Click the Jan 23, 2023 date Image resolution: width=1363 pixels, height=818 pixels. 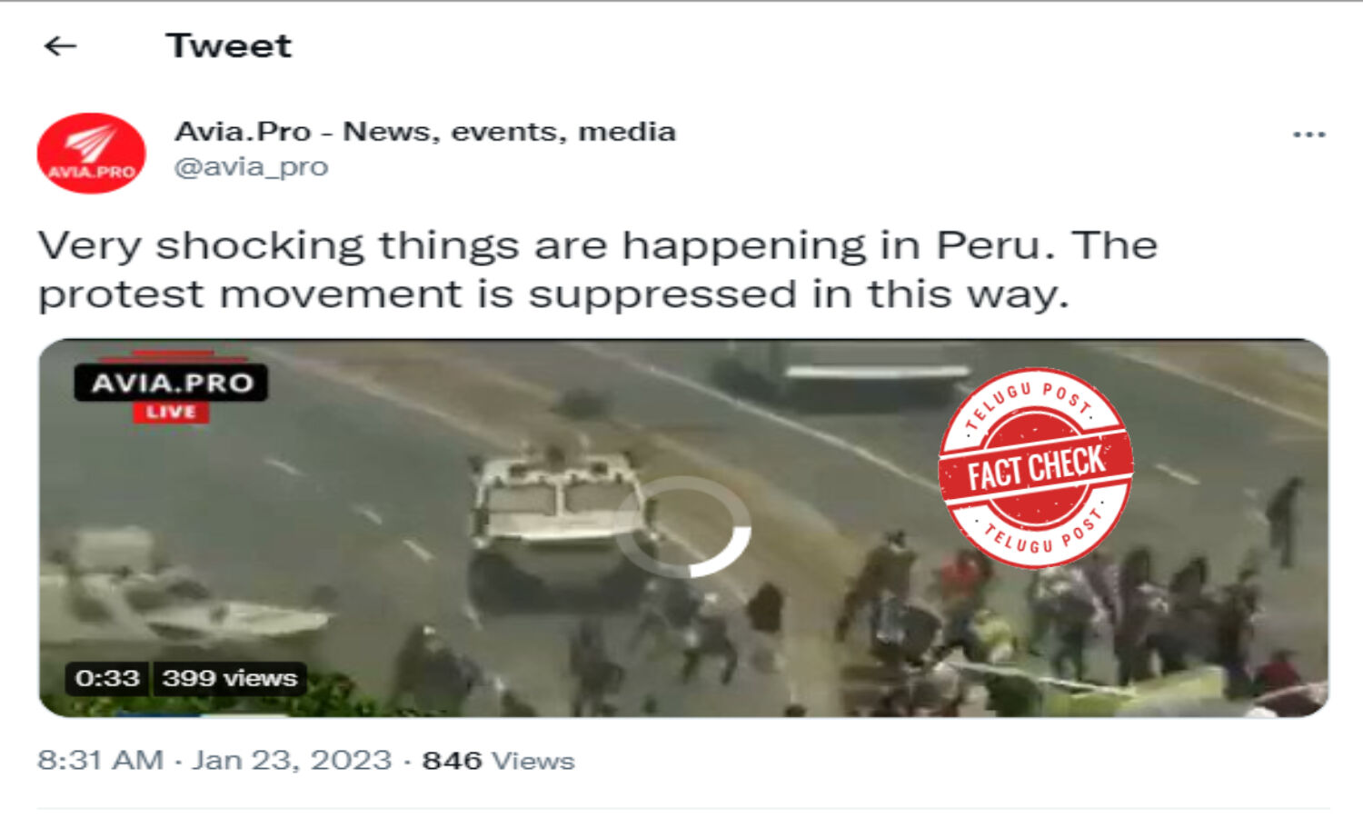(x=292, y=760)
